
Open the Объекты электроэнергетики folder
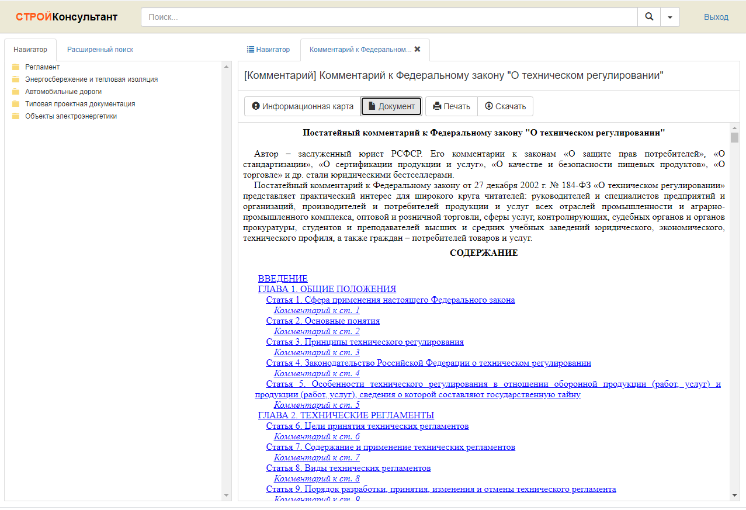[71, 116]
